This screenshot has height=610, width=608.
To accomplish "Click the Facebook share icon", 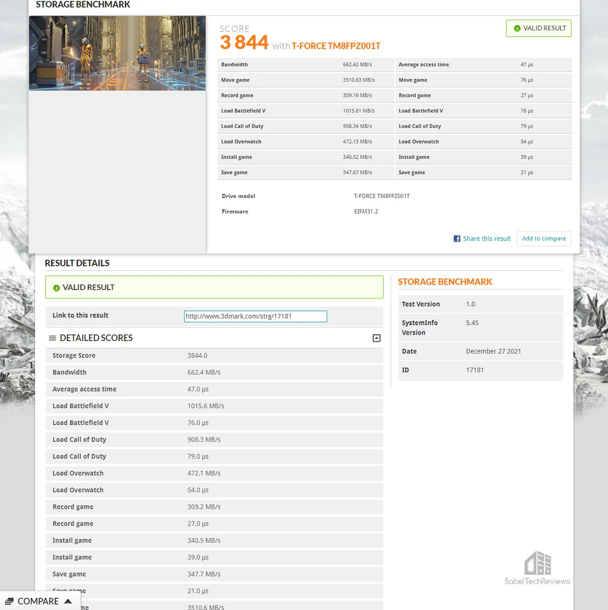I will click(457, 238).
